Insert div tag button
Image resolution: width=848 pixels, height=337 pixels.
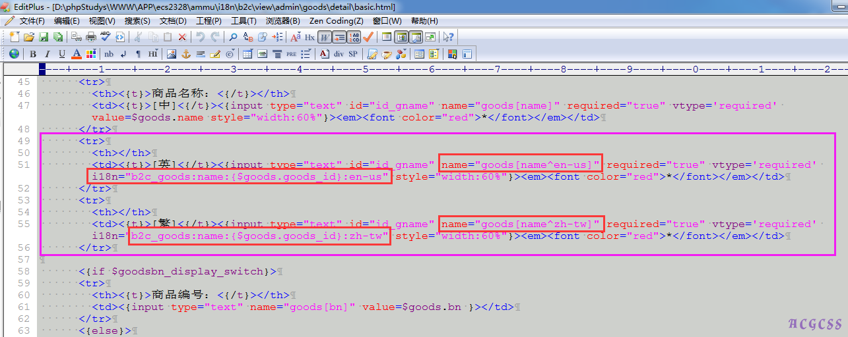click(339, 54)
